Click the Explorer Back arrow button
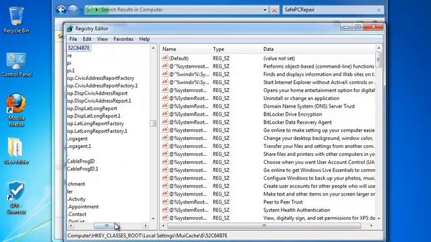This screenshot has height=242, width=431. [x=61, y=10]
